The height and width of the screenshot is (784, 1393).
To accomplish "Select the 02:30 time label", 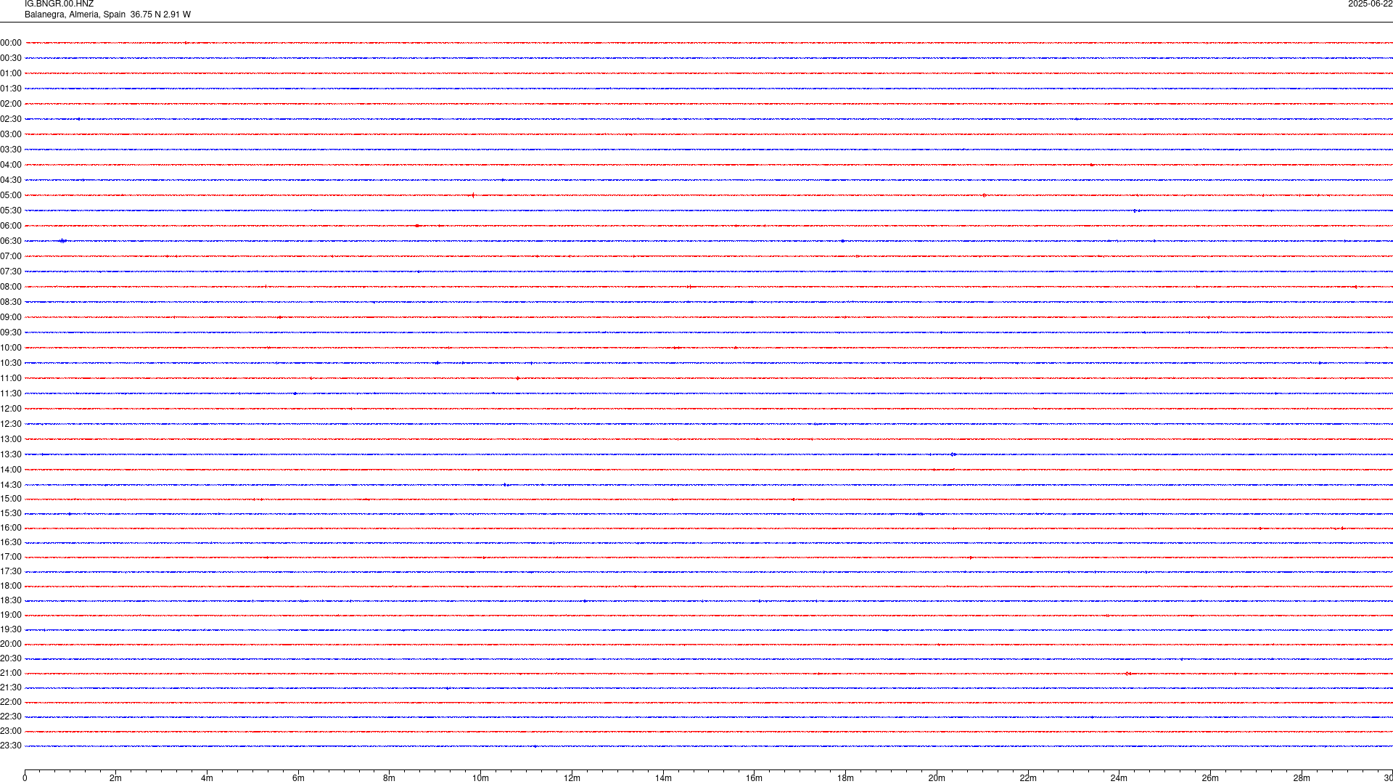I will coord(11,119).
